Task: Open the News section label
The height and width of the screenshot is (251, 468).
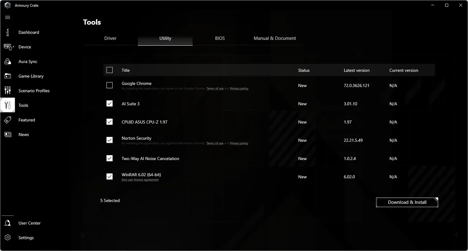Action: [24, 134]
